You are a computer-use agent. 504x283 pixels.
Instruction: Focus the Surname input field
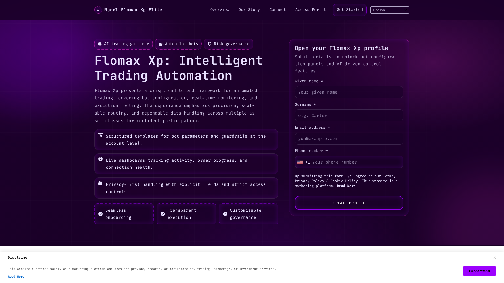349,115
